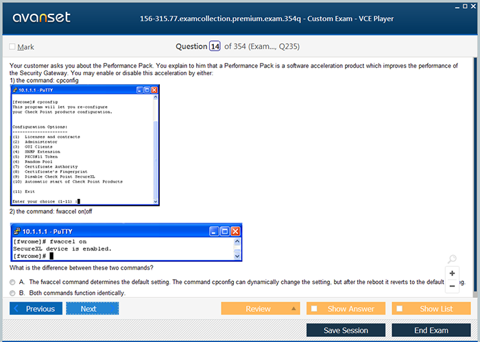This screenshot has height=342, width=480.
Task: Select answer option A radio button
Action: tap(12, 282)
